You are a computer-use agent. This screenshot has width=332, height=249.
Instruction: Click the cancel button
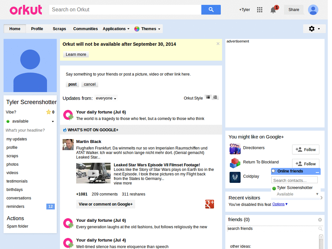90,84
